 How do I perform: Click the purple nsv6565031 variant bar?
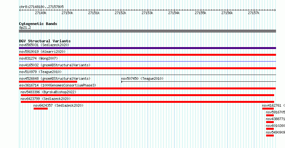147,48
